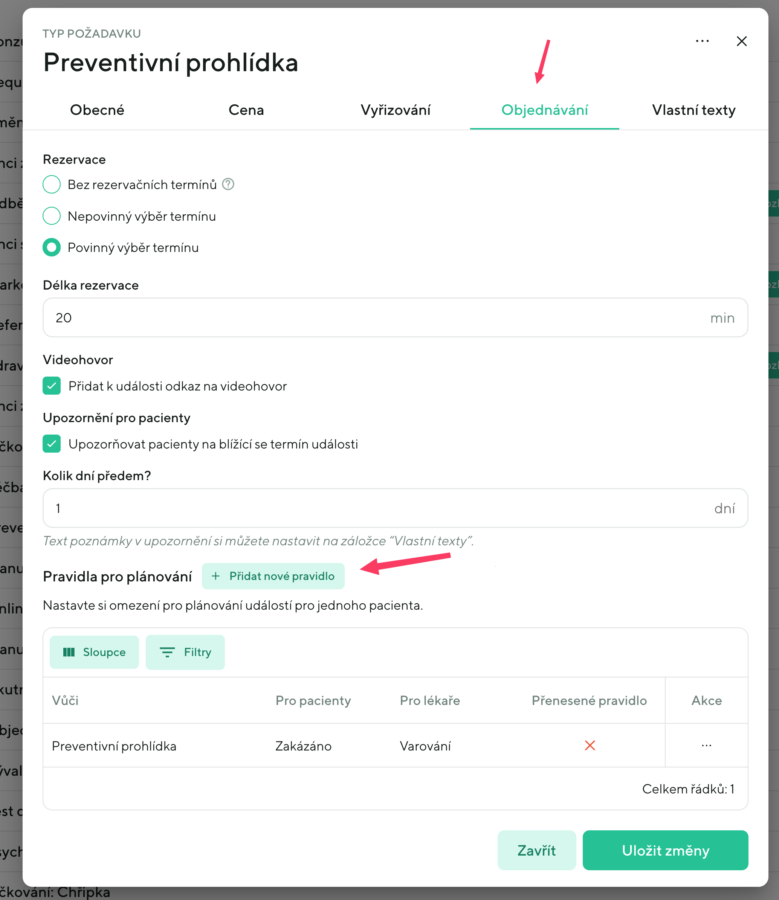Screen dimensions: 779x900
Task: Uncheck Přidat k události odkaz na videohovor
Action: pos(52,386)
